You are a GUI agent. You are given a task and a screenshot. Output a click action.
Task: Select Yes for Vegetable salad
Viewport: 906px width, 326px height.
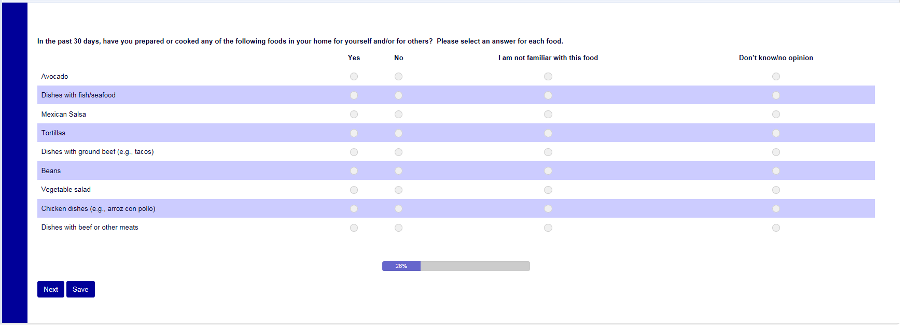(354, 190)
